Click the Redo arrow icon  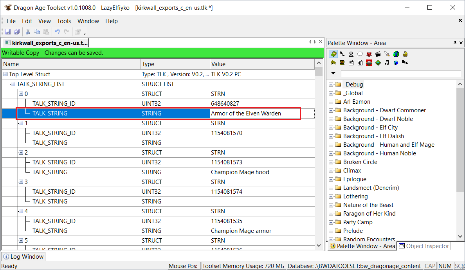[x=67, y=32]
